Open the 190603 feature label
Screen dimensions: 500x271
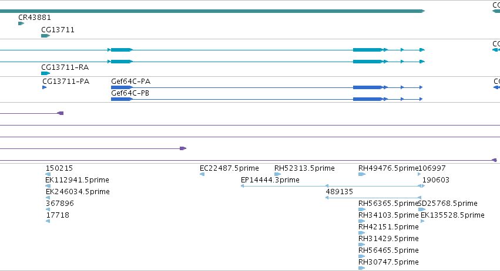coord(436,180)
